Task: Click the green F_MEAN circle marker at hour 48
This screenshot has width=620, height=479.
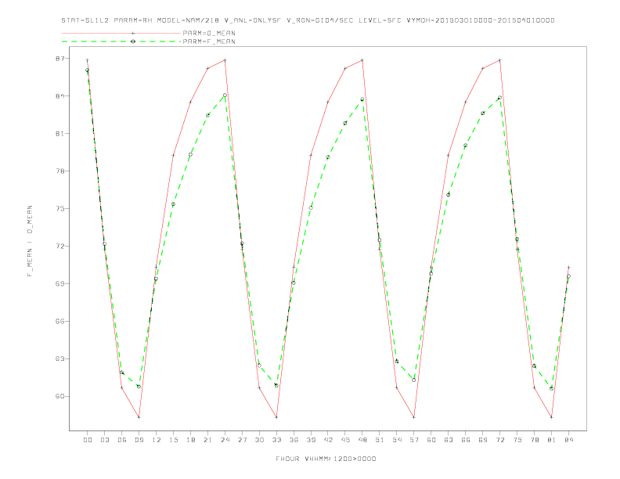Action: 362,99
